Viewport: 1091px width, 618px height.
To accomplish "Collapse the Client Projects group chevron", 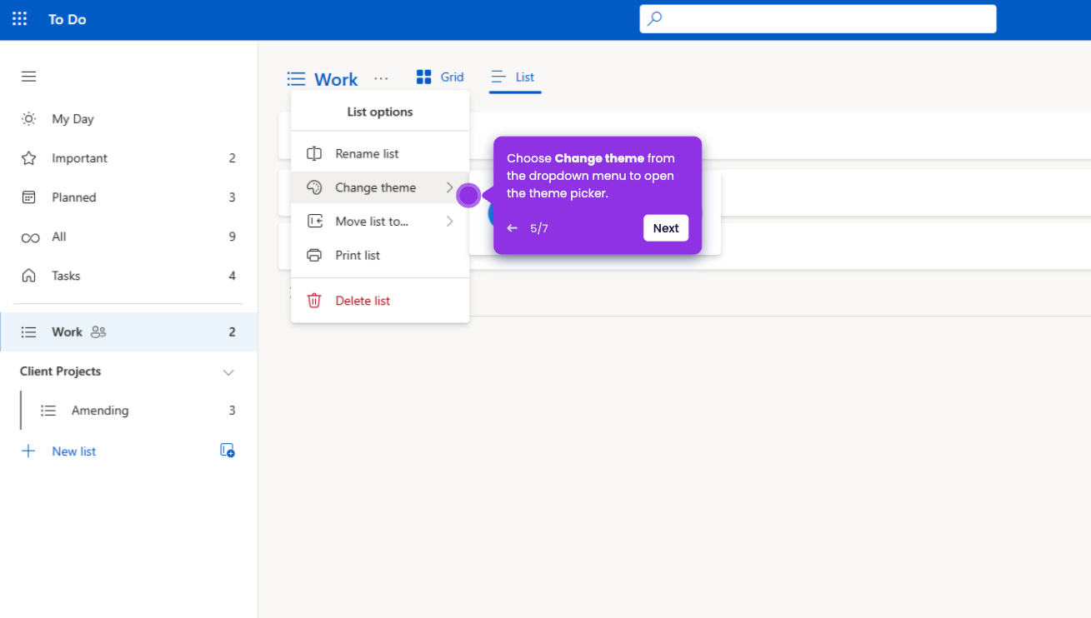I will click(228, 372).
